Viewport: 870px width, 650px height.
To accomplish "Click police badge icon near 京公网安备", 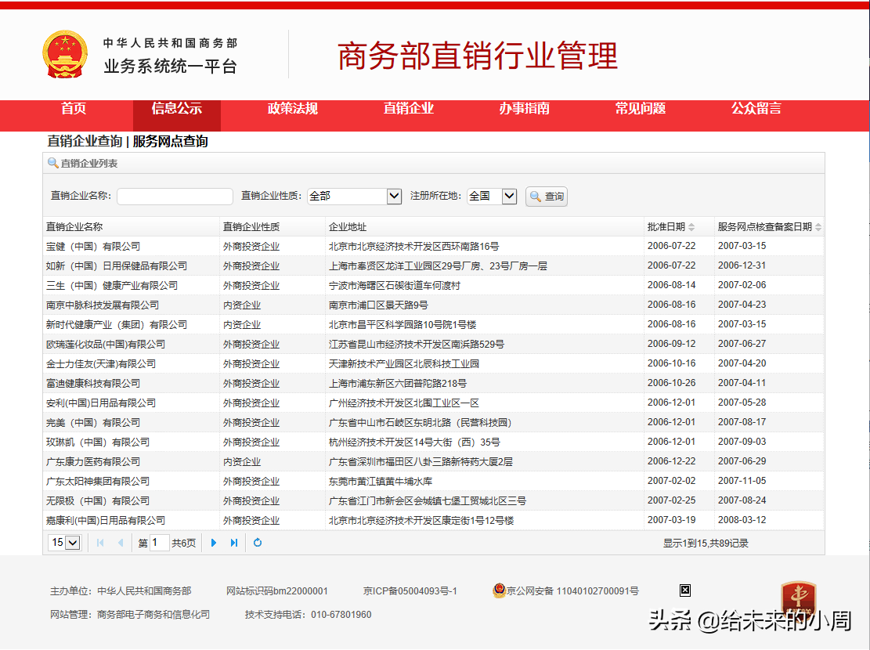I will tap(499, 590).
